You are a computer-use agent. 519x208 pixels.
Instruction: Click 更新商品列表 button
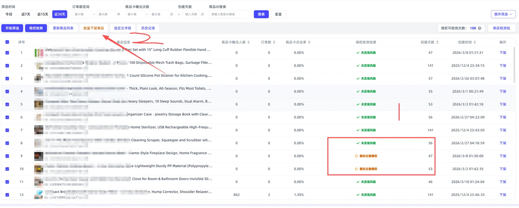click(x=63, y=28)
